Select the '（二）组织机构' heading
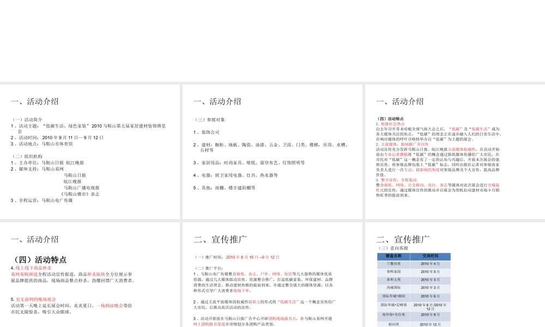This screenshot has height=327, width=545. [x=26, y=156]
